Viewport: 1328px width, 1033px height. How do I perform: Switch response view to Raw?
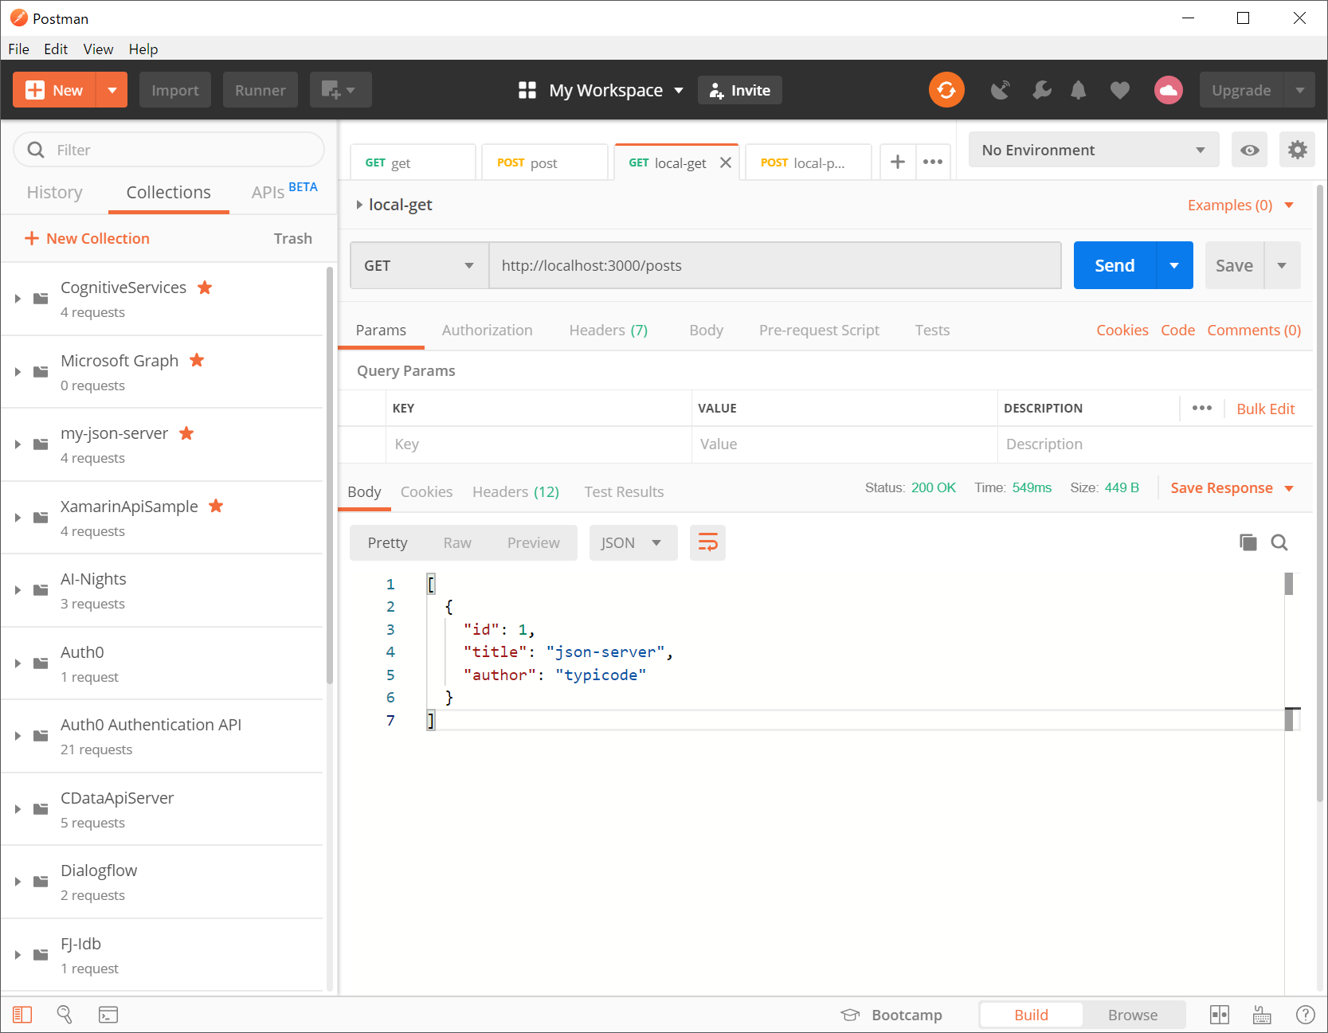coord(457,542)
